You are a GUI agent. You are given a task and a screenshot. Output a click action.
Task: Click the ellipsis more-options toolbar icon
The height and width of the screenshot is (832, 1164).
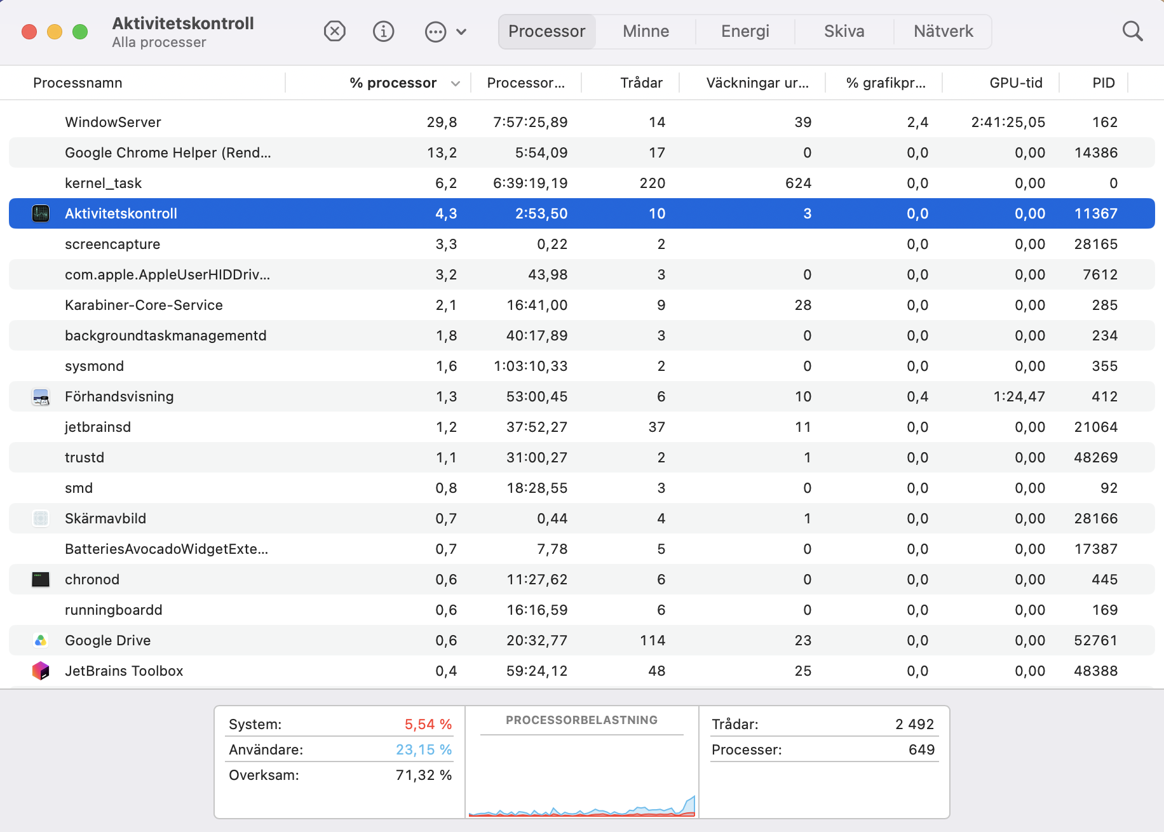435,32
